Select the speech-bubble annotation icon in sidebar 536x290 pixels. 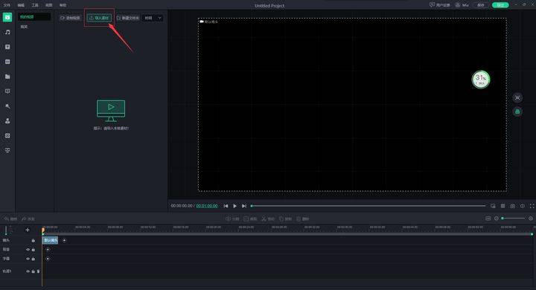click(7, 91)
